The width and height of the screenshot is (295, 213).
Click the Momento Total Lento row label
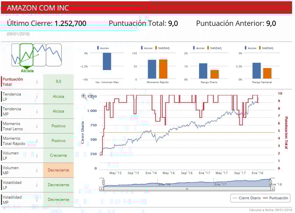12,126
